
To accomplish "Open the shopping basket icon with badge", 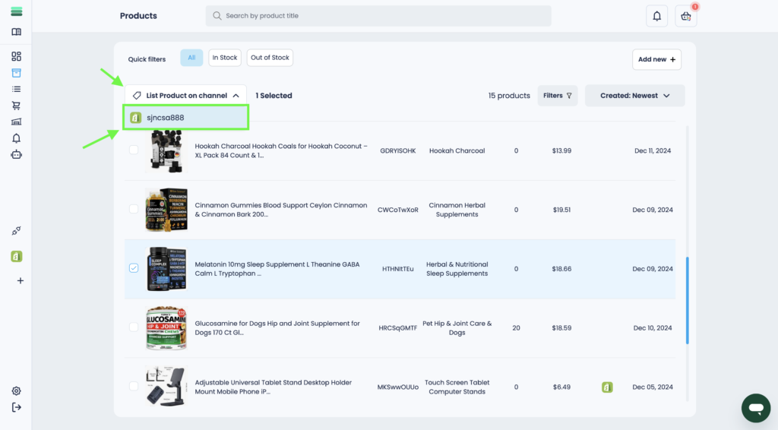I will (686, 16).
